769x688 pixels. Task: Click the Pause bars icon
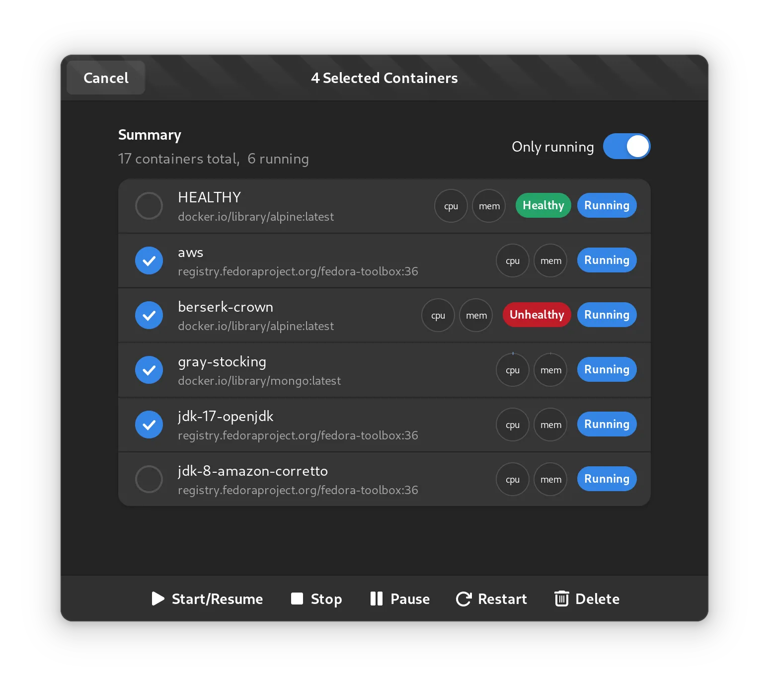[x=377, y=599]
